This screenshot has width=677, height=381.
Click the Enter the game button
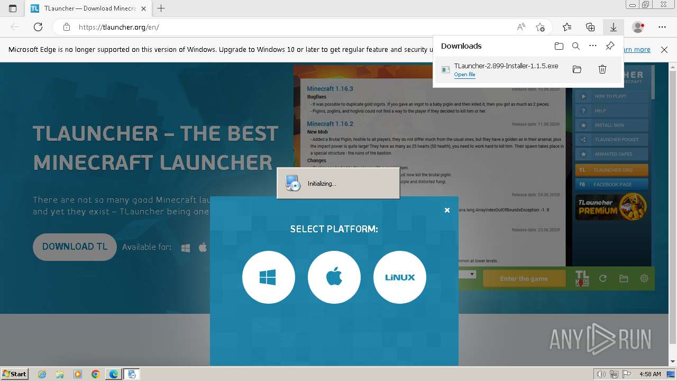click(524, 279)
